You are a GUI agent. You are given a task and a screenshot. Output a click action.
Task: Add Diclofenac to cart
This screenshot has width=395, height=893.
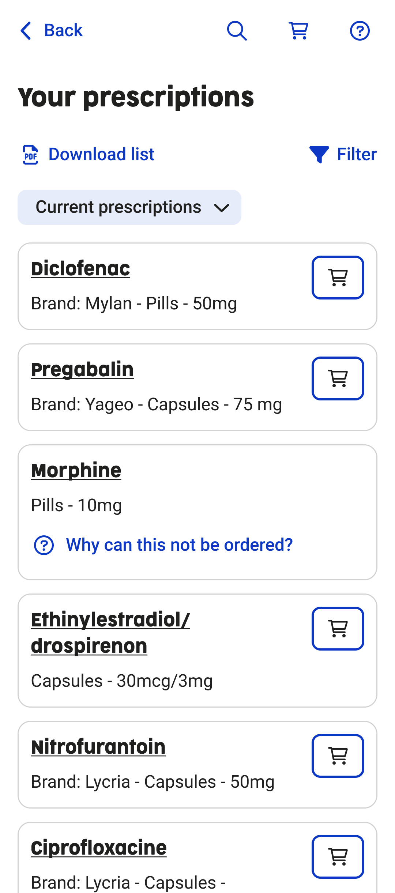pos(338,278)
